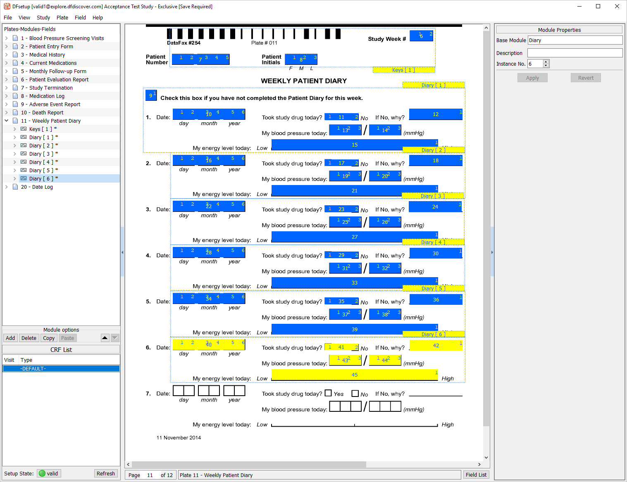Viewport: 627px width, 482px height.
Task: Open the Plate menu
Action: coord(62,17)
